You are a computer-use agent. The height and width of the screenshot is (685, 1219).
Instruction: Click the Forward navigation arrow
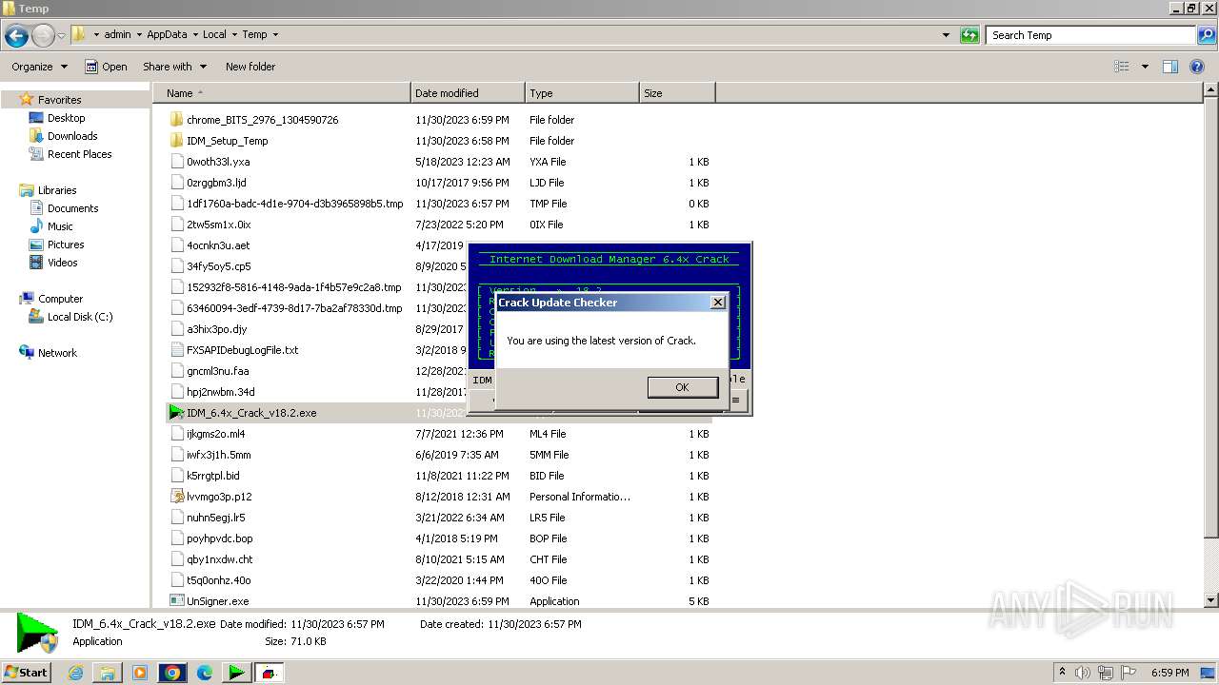coord(43,36)
